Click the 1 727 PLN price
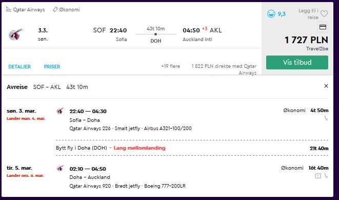The image size is (339, 200). coord(306,40)
